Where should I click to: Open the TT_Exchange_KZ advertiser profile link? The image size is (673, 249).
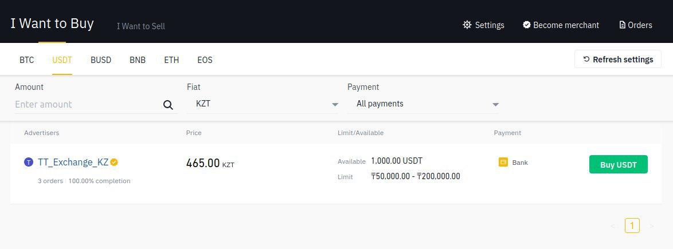tap(73, 162)
